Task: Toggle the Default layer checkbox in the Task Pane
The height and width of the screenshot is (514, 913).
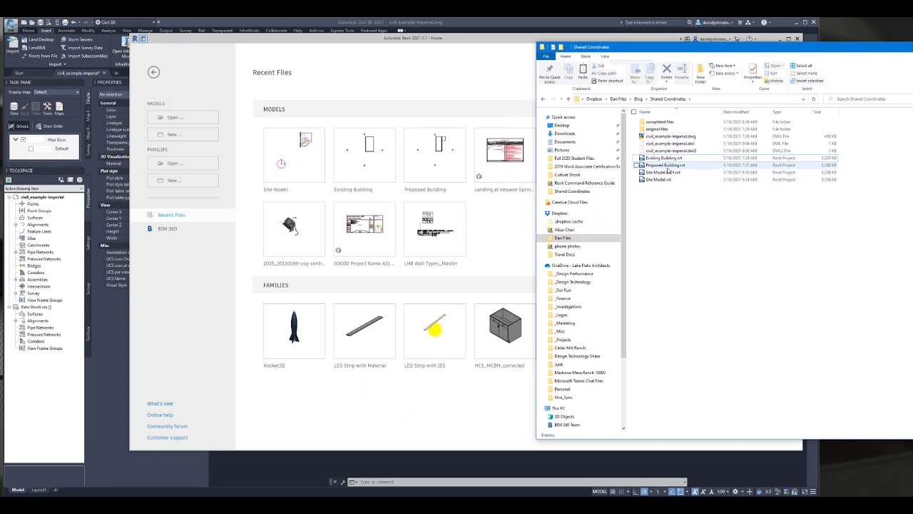Action: click(x=31, y=148)
